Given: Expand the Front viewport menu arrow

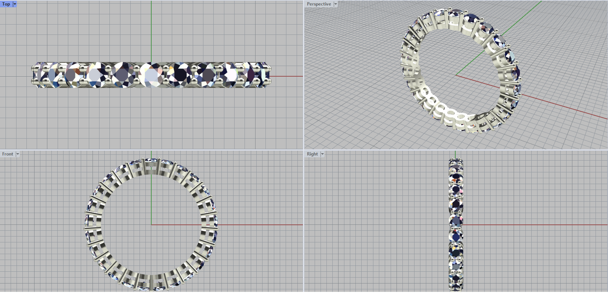Looking at the screenshot, I should pos(17,154).
